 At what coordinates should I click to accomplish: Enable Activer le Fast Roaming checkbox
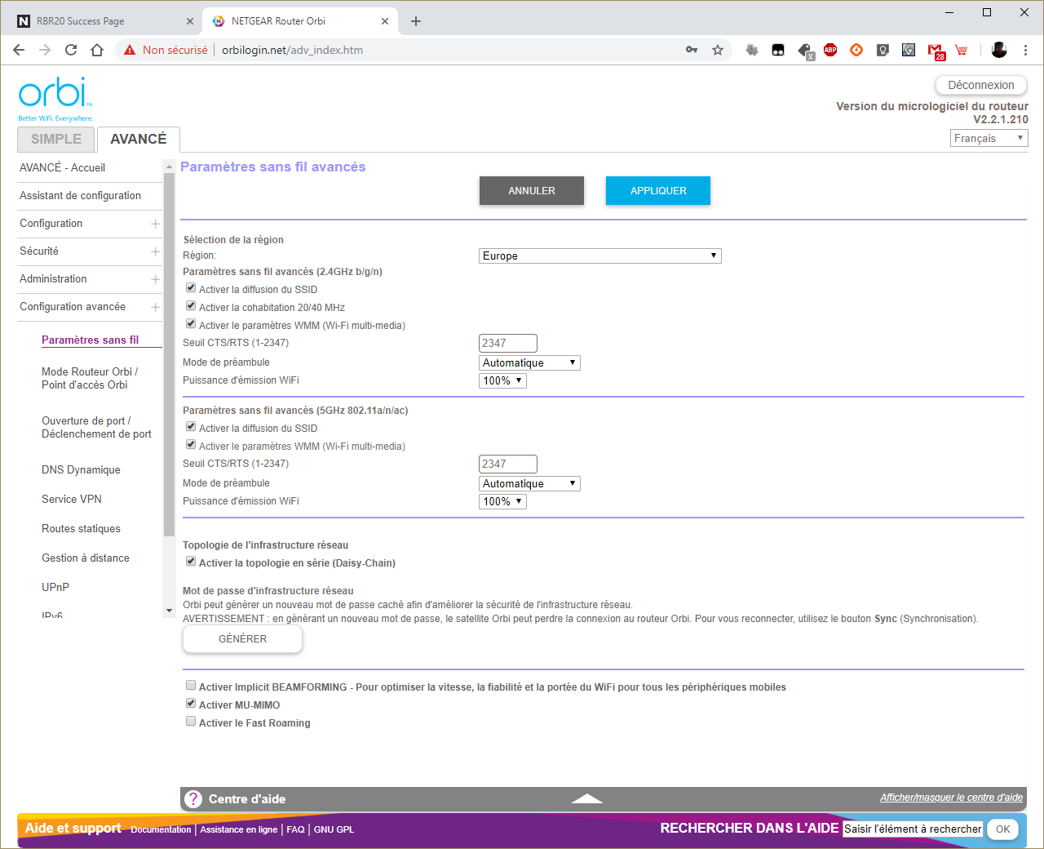click(191, 721)
